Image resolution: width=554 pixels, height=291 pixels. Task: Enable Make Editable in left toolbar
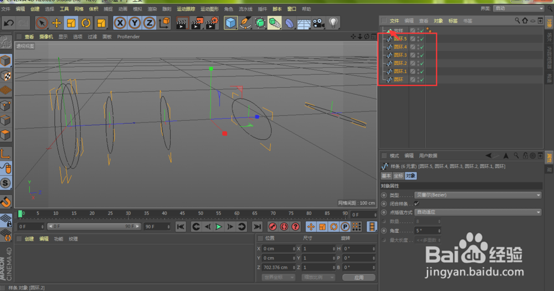[6, 43]
